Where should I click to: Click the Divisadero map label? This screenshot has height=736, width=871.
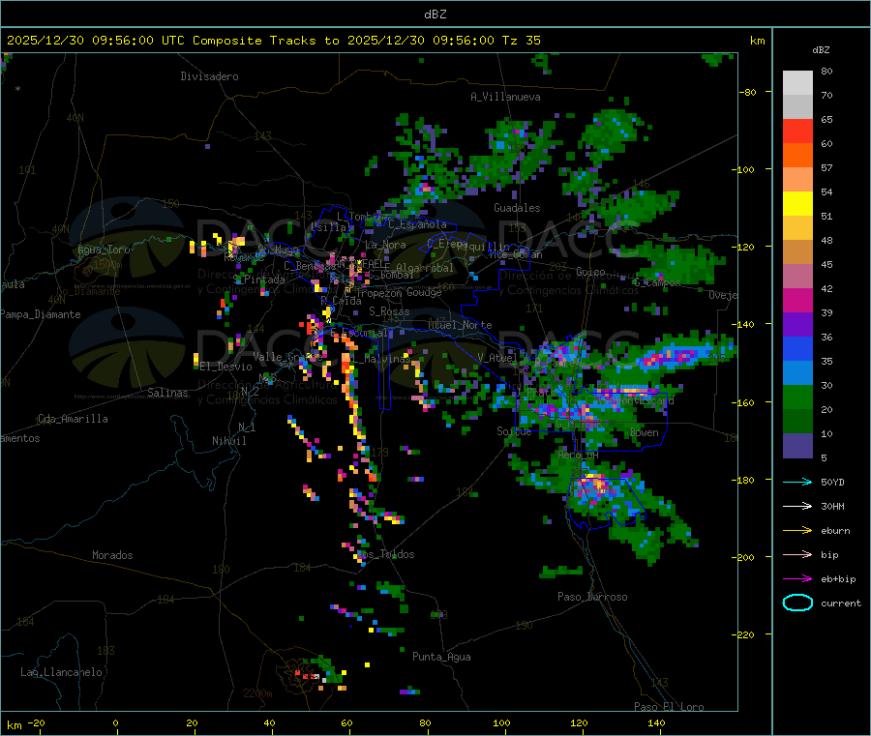209,76
